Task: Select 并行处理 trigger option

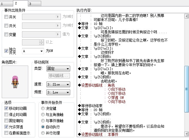Action: pos(43,133)
